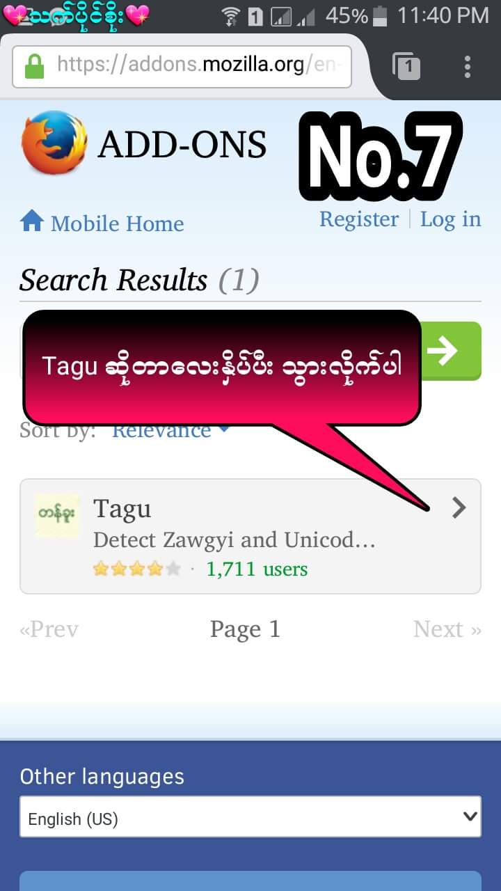
Task: Tap the battery indicator in status bar
Action: [x=380, y=15]
